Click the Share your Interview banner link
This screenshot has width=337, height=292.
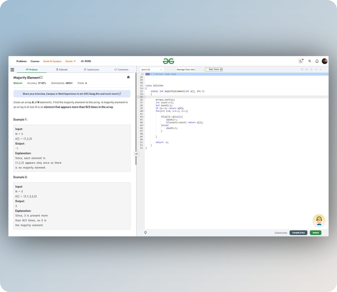[x=72, y=94]
